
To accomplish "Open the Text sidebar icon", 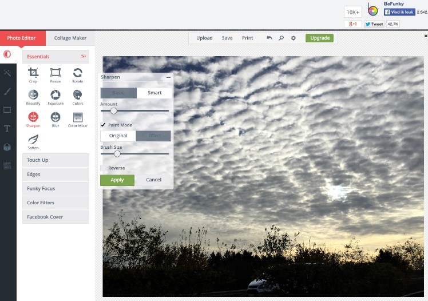I will coord(7,128).
